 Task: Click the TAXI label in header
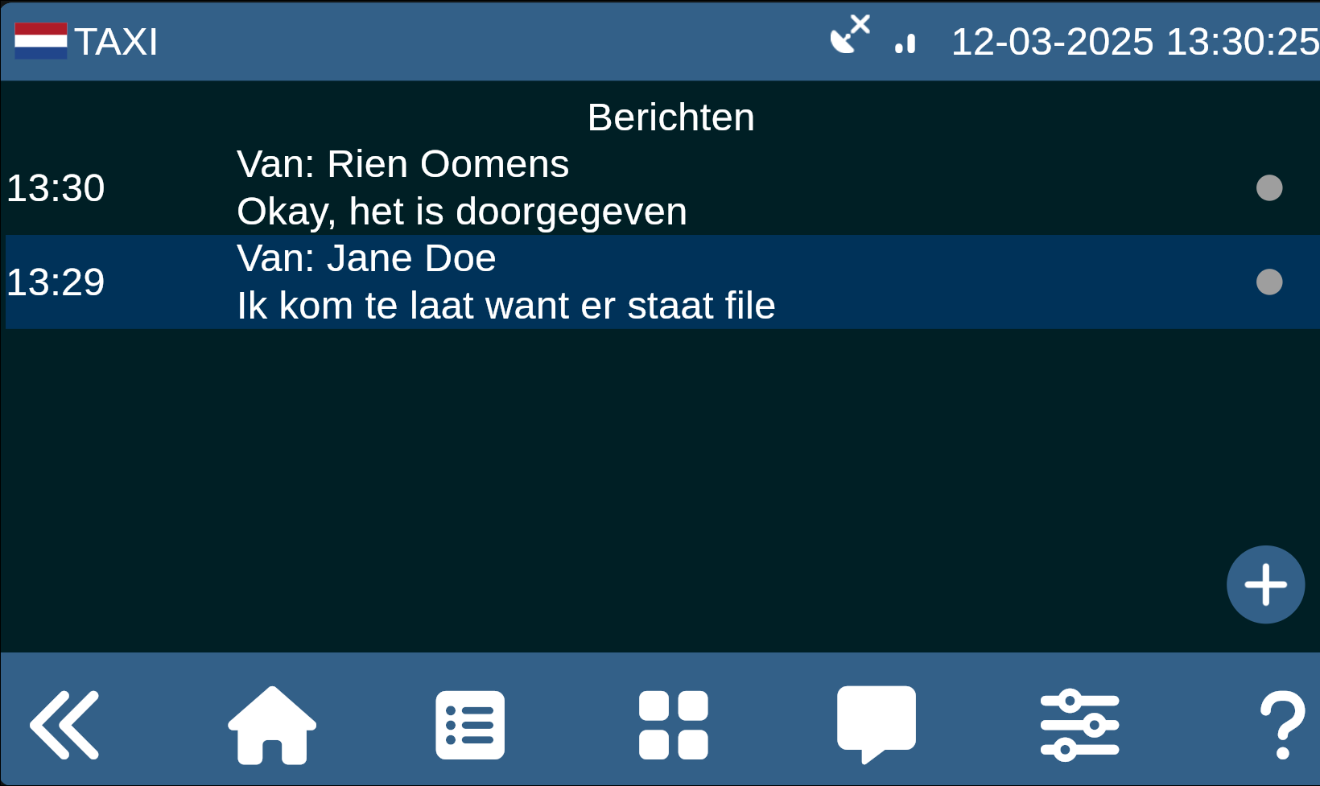pos(117,42)
